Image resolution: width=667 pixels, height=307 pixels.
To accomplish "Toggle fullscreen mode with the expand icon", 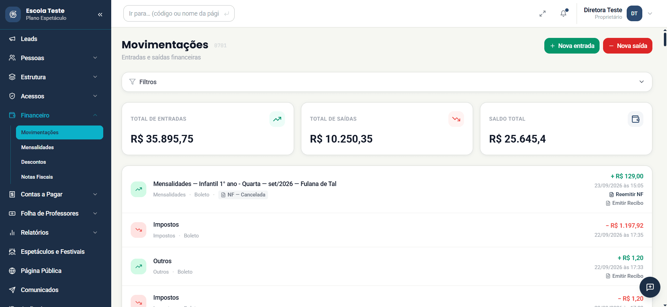I will (543, 14).
